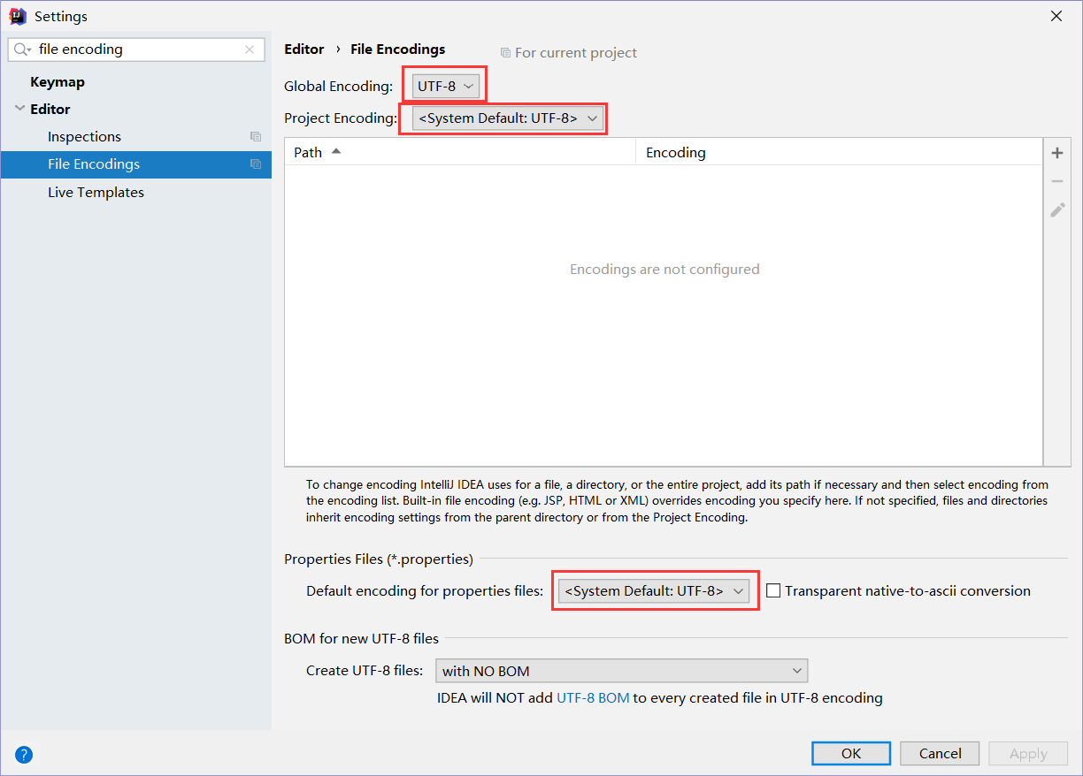Close the Settings dialog window
This screenshot has height=776, width=1083.
[x=1056, y=16]
